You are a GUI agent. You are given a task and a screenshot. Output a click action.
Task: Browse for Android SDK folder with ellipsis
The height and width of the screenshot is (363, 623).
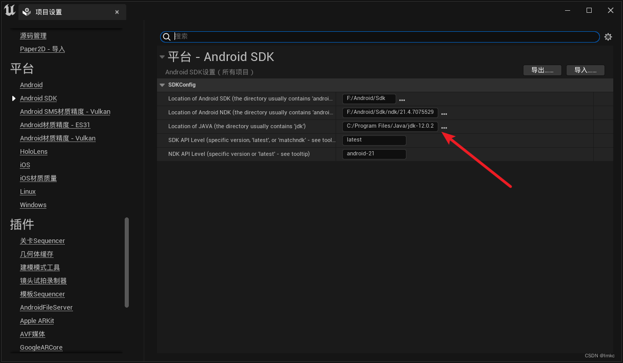tap(402, 100)
